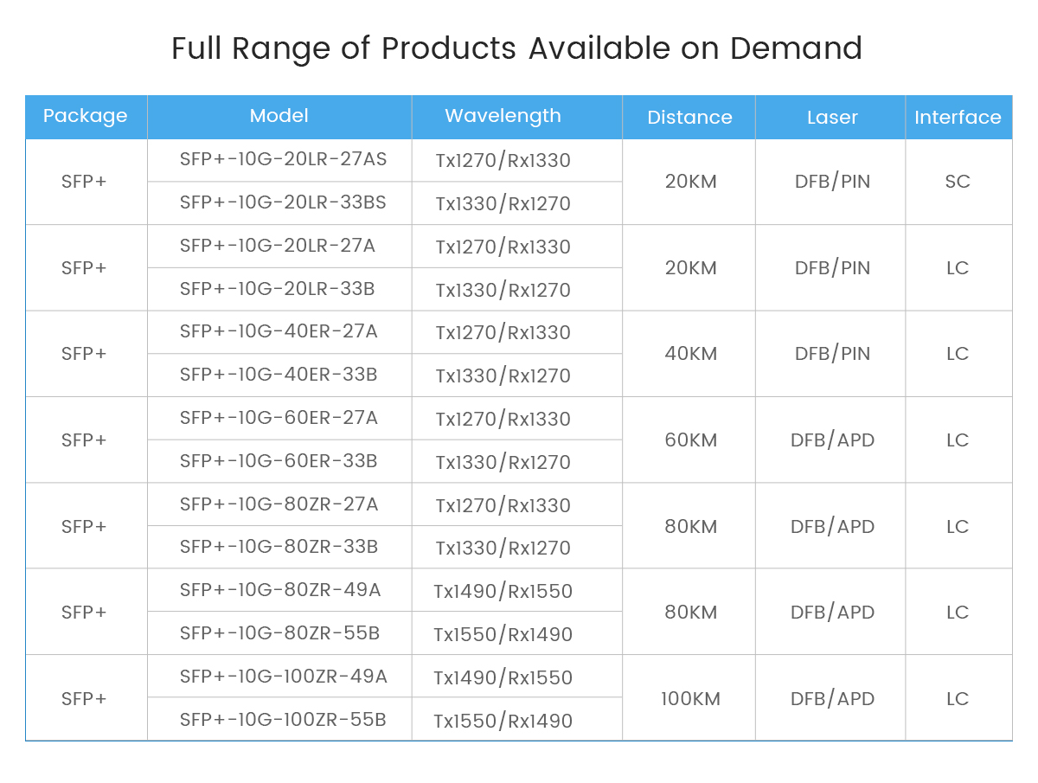This screenshot has height=783, width=1038.
Task: Click model SFP+-10G-80ZR-33B
Action: (x=279, y=547)
